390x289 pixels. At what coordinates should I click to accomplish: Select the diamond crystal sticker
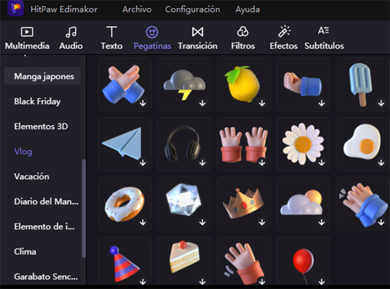184,204
